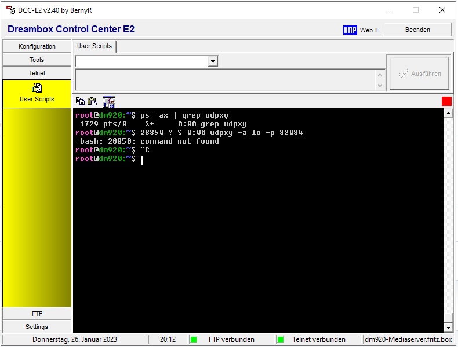Click the green FTP connection status indicator

pyautogui.click(x=194, y=339)
